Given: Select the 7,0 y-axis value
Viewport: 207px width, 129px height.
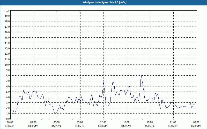Looking at the screenshot, I should tap(8, 81).
